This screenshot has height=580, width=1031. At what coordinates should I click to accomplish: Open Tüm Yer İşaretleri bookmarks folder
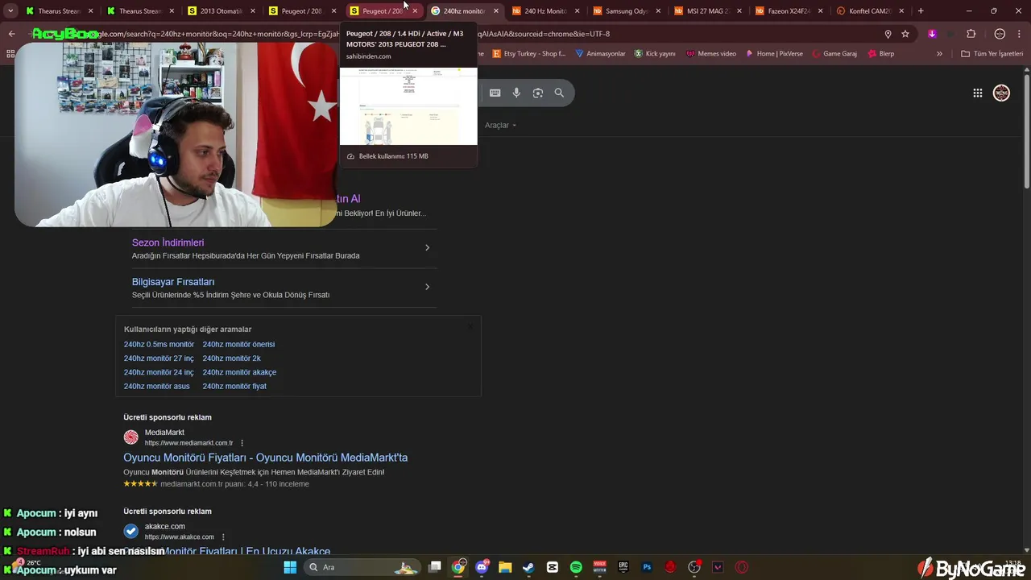pos(992,54)
